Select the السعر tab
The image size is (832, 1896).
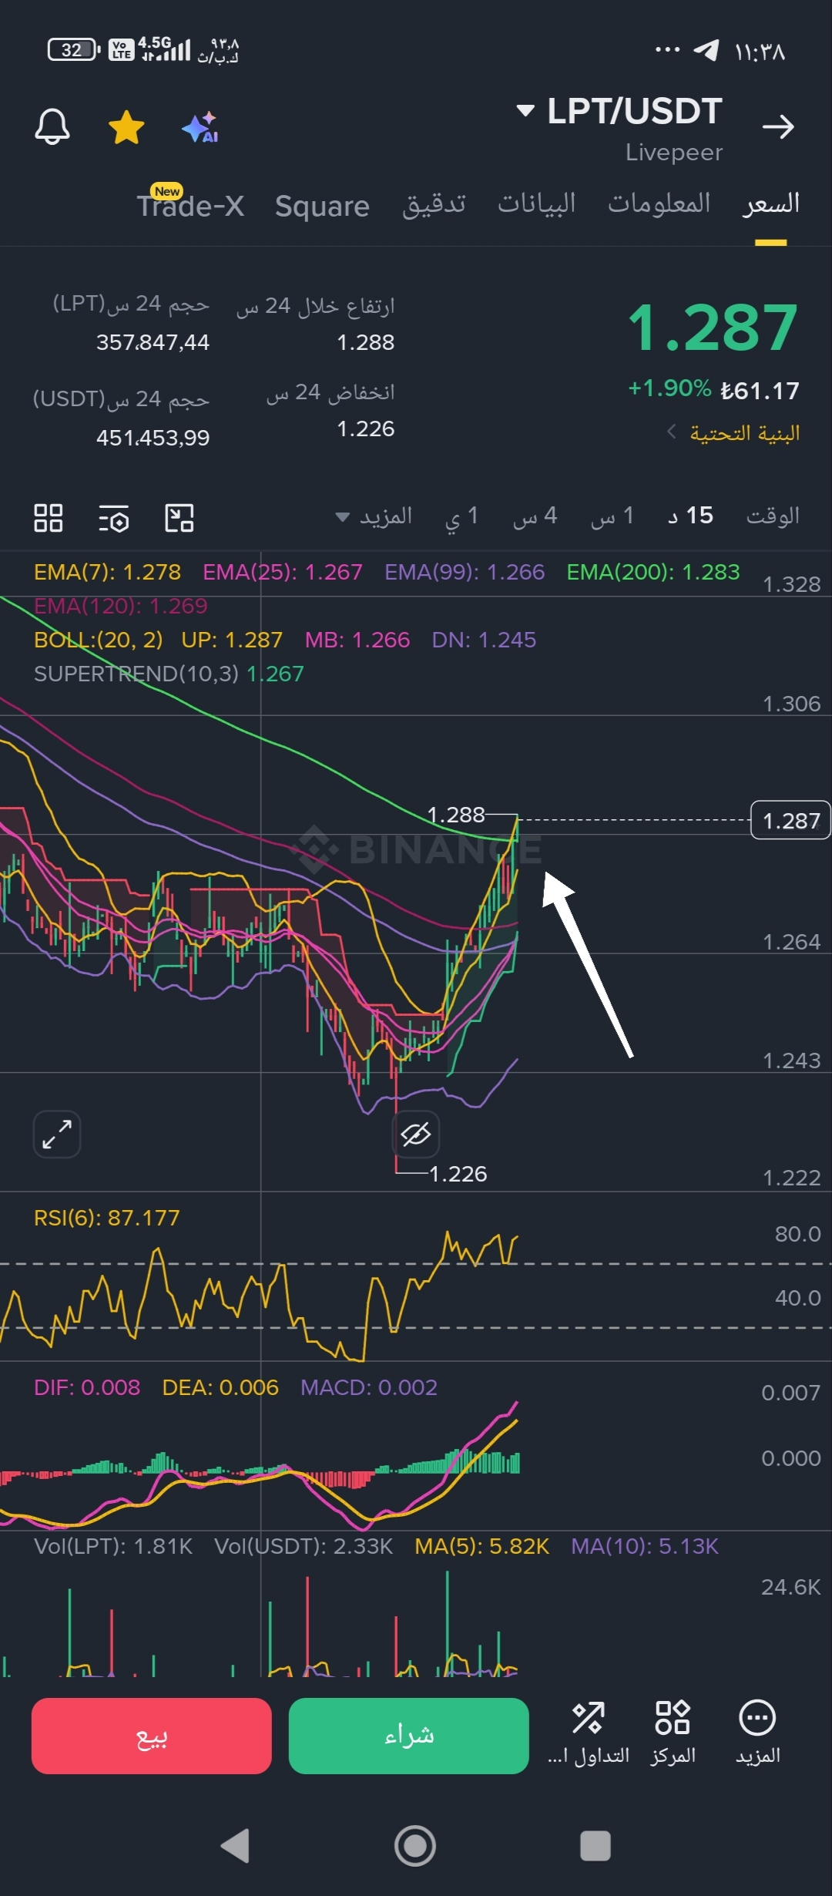(771, 203)
